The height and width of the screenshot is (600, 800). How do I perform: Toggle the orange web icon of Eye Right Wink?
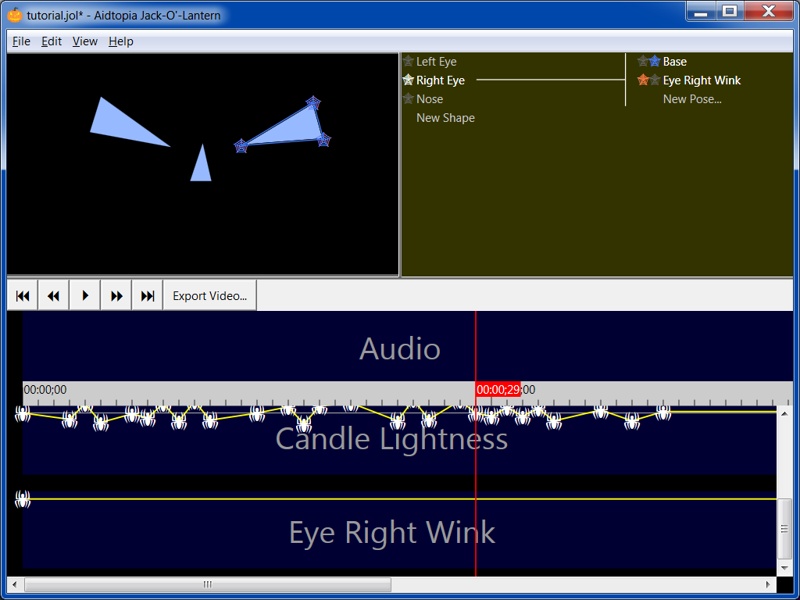(643, 80)
